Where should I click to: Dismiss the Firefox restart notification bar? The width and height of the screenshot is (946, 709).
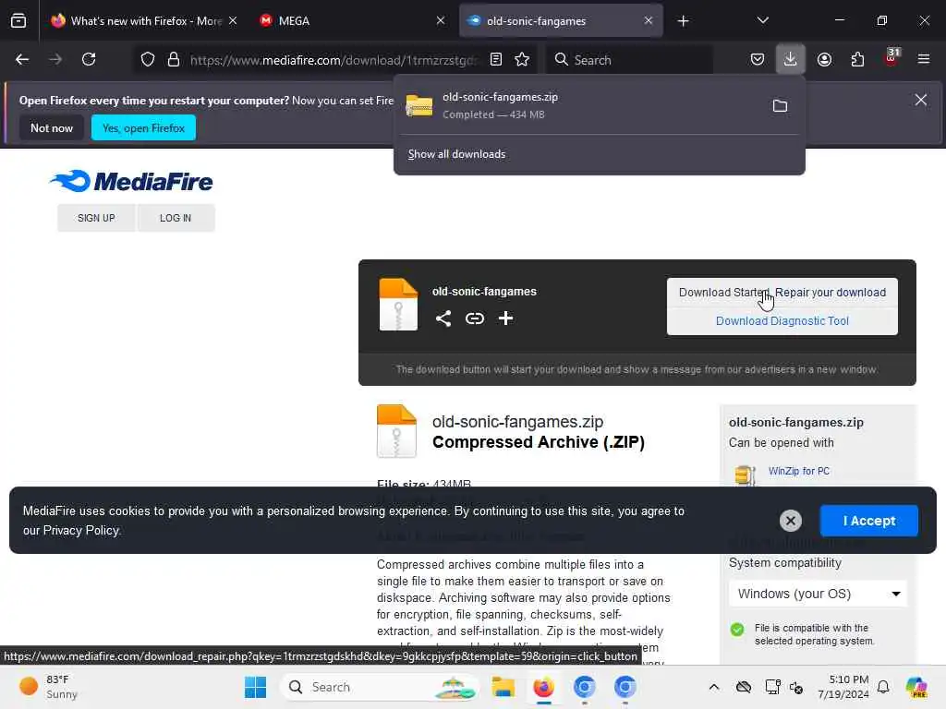pos(921,100)
